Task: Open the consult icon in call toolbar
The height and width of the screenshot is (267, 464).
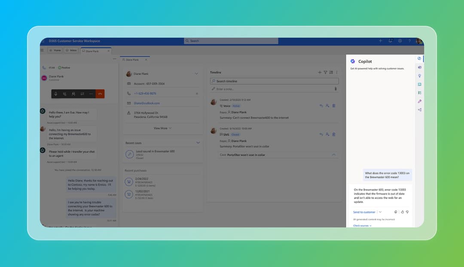Action: pyautogui.click(x=73, y=94)
